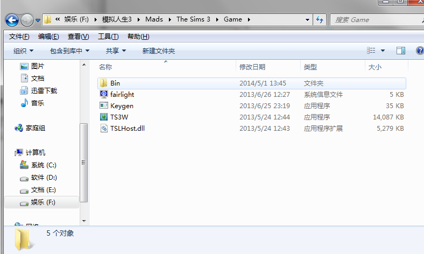Open the 系统 (C:) drive
424x254 pixels.
point(38,165)
